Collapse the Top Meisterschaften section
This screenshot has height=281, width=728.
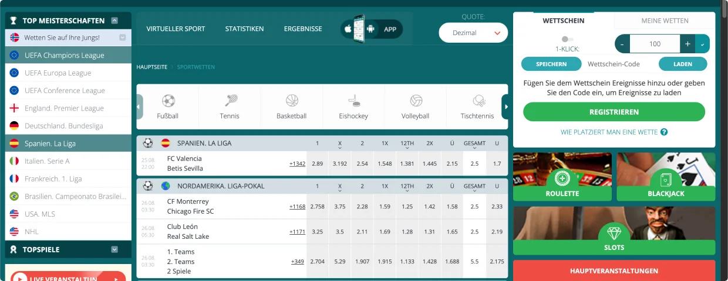[114, 20]
